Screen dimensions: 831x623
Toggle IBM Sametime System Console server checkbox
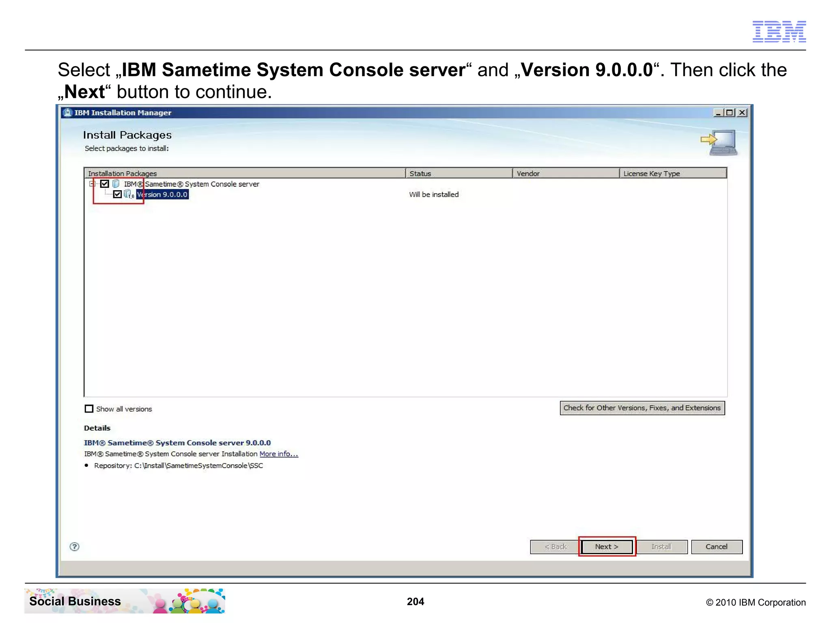point(105,184)
